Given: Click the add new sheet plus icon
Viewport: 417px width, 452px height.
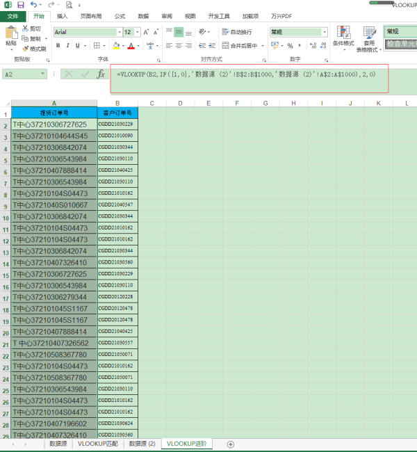Looking at the screenshot, I should tap(231, 444).
